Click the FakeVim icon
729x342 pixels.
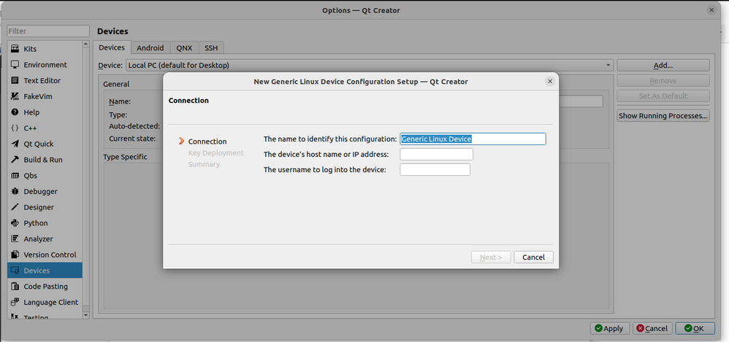click(x=15, y=96)
